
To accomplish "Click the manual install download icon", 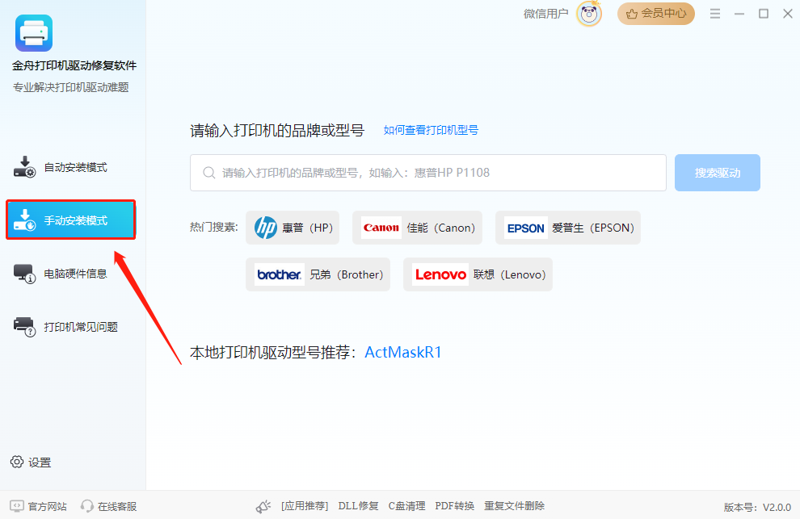I will point(24,220).
